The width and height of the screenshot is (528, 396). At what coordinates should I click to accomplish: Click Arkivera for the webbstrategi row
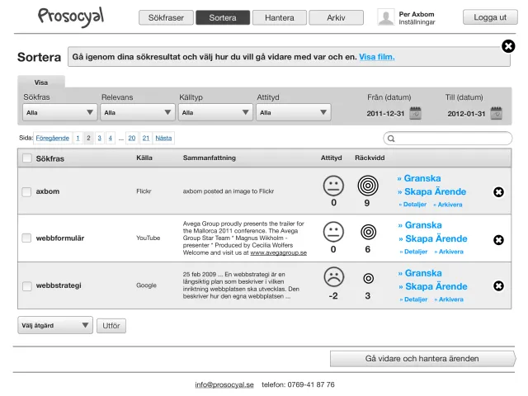(x=449, y=299)
